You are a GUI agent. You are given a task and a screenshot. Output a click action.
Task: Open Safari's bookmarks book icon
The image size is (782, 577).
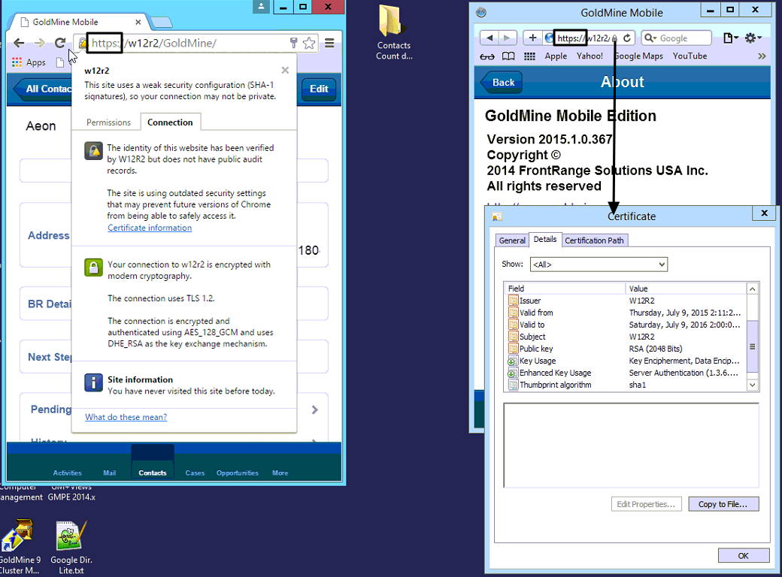(508, 56)
